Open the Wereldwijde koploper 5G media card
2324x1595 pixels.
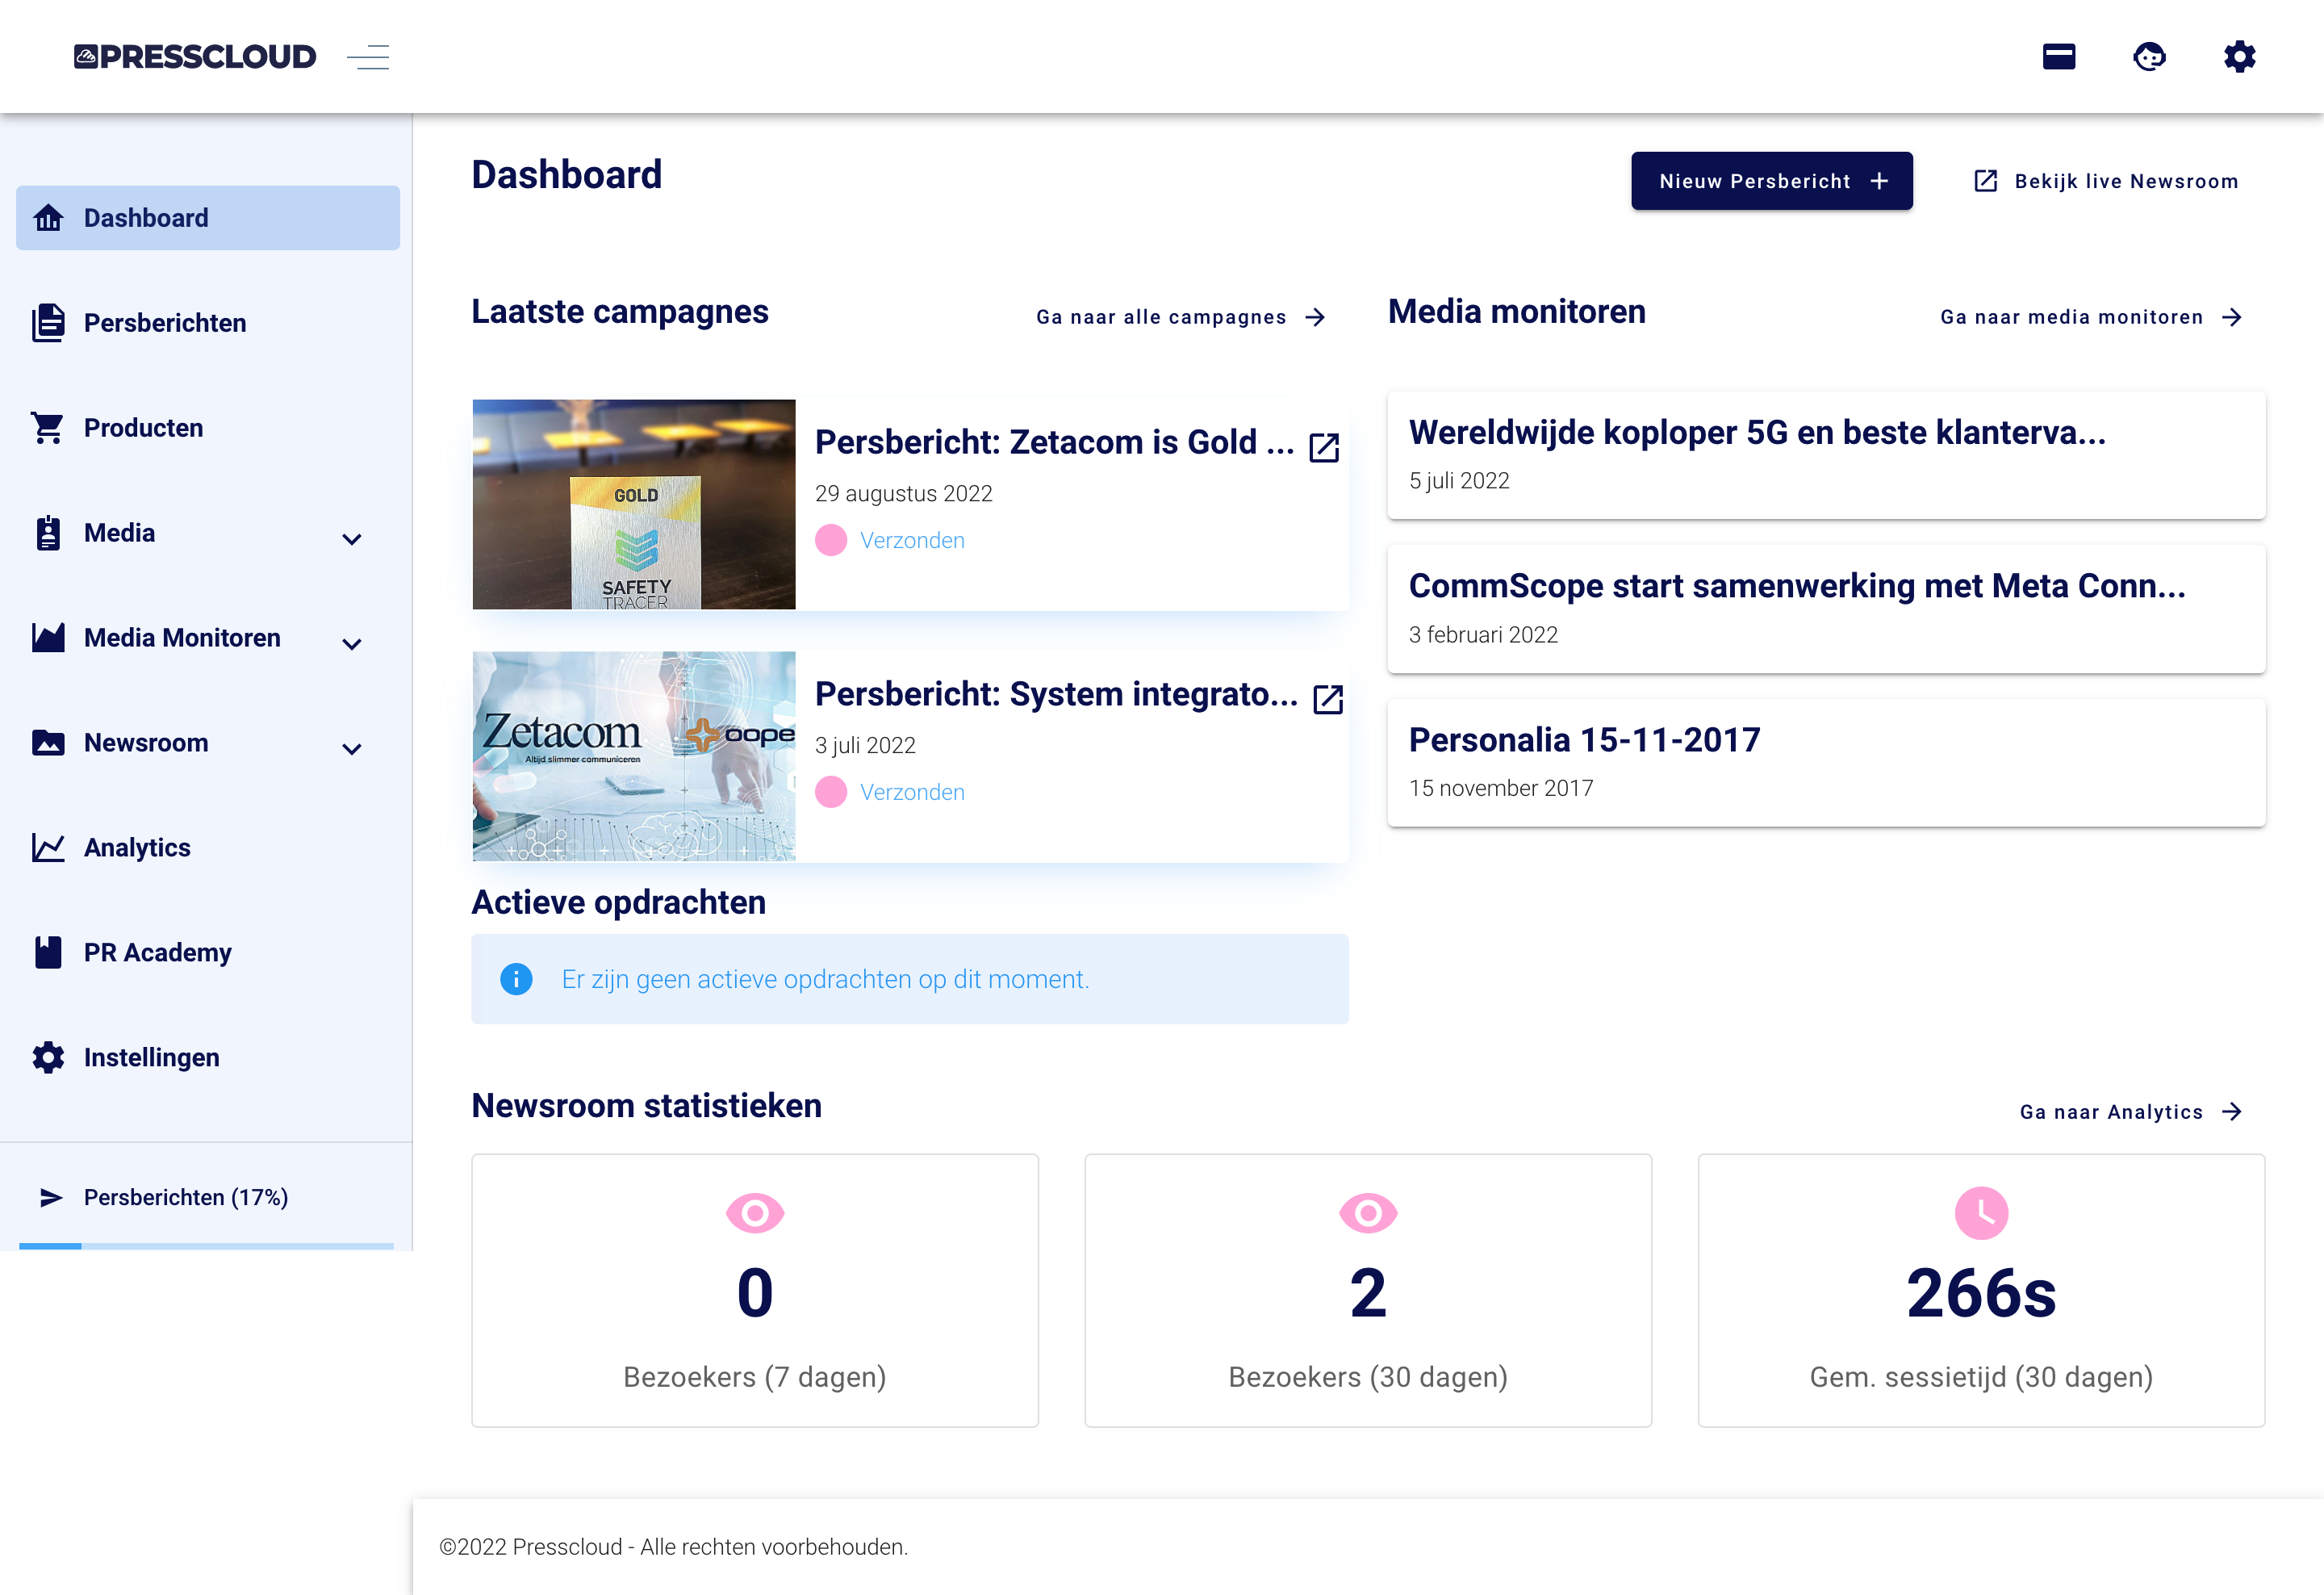[1825, 455]
